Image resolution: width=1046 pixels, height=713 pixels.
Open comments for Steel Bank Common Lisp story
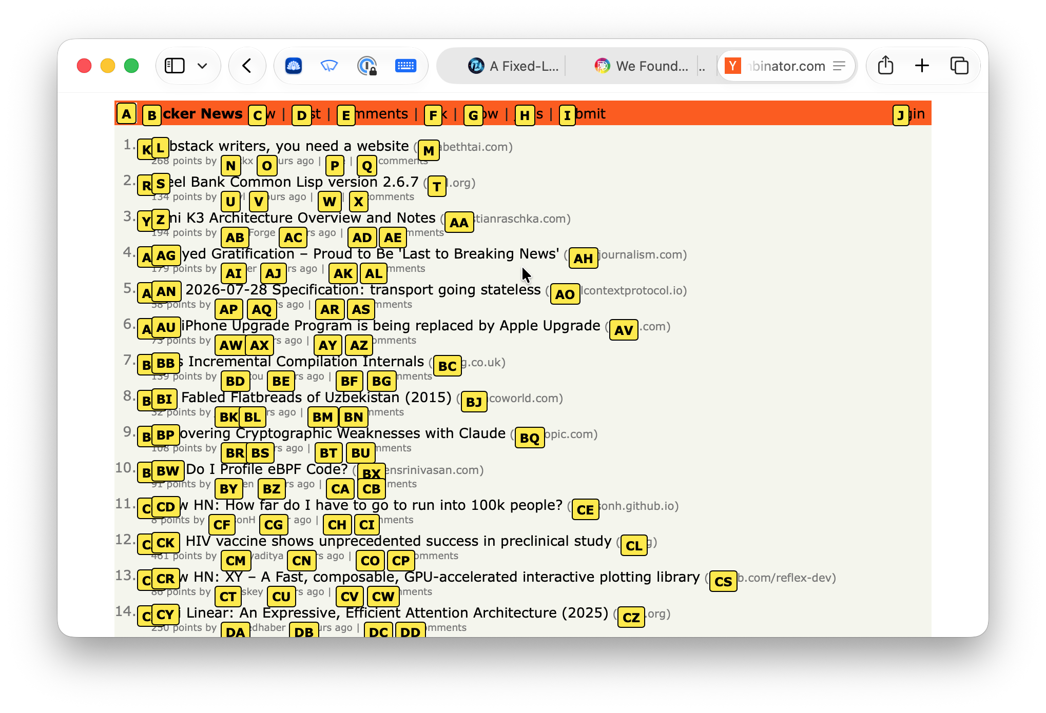(382, 197)
